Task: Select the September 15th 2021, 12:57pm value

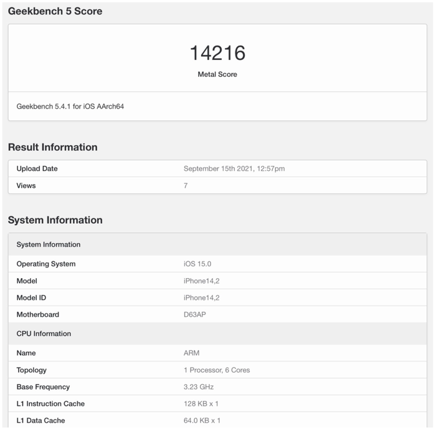Action: pos(234,169)
